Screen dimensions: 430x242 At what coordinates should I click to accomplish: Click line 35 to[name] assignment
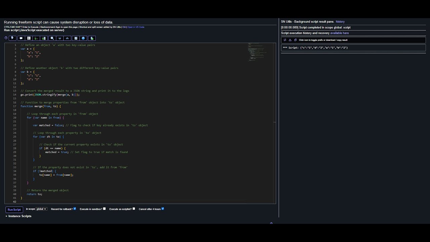point(56,175)
